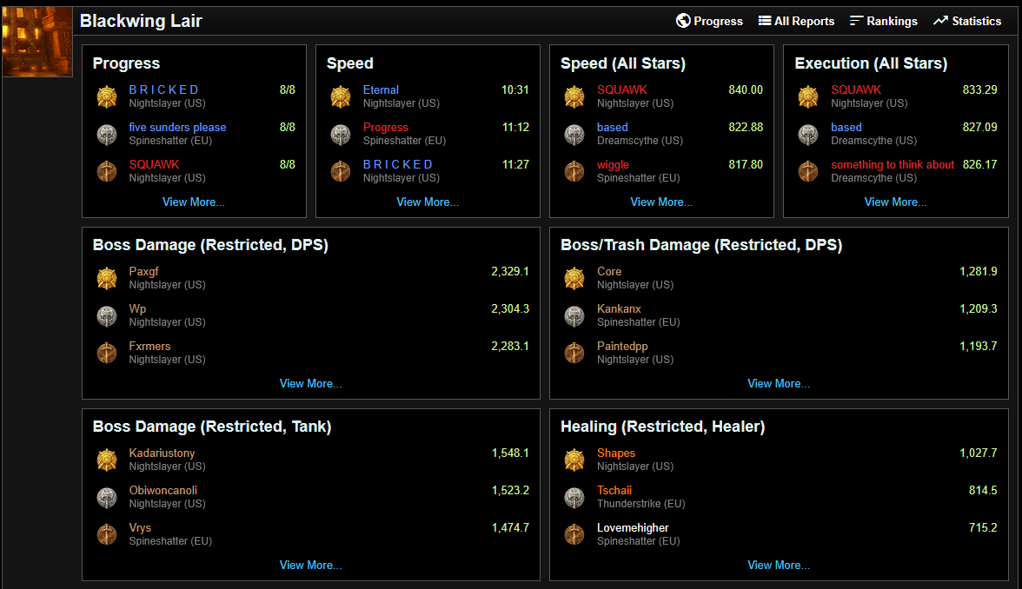
Task: Open player Fxrmers profile
Action: 149,346
